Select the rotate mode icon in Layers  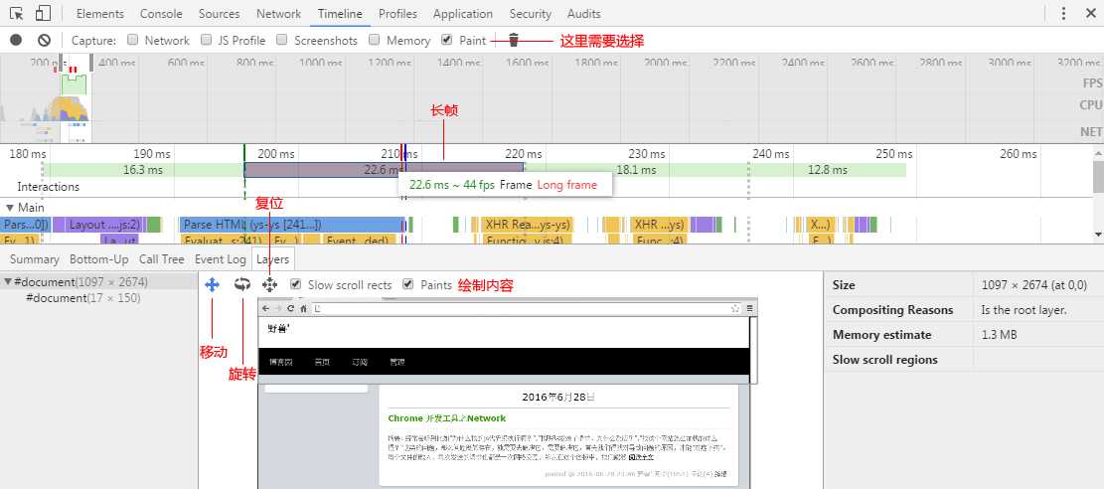point(242,284)
